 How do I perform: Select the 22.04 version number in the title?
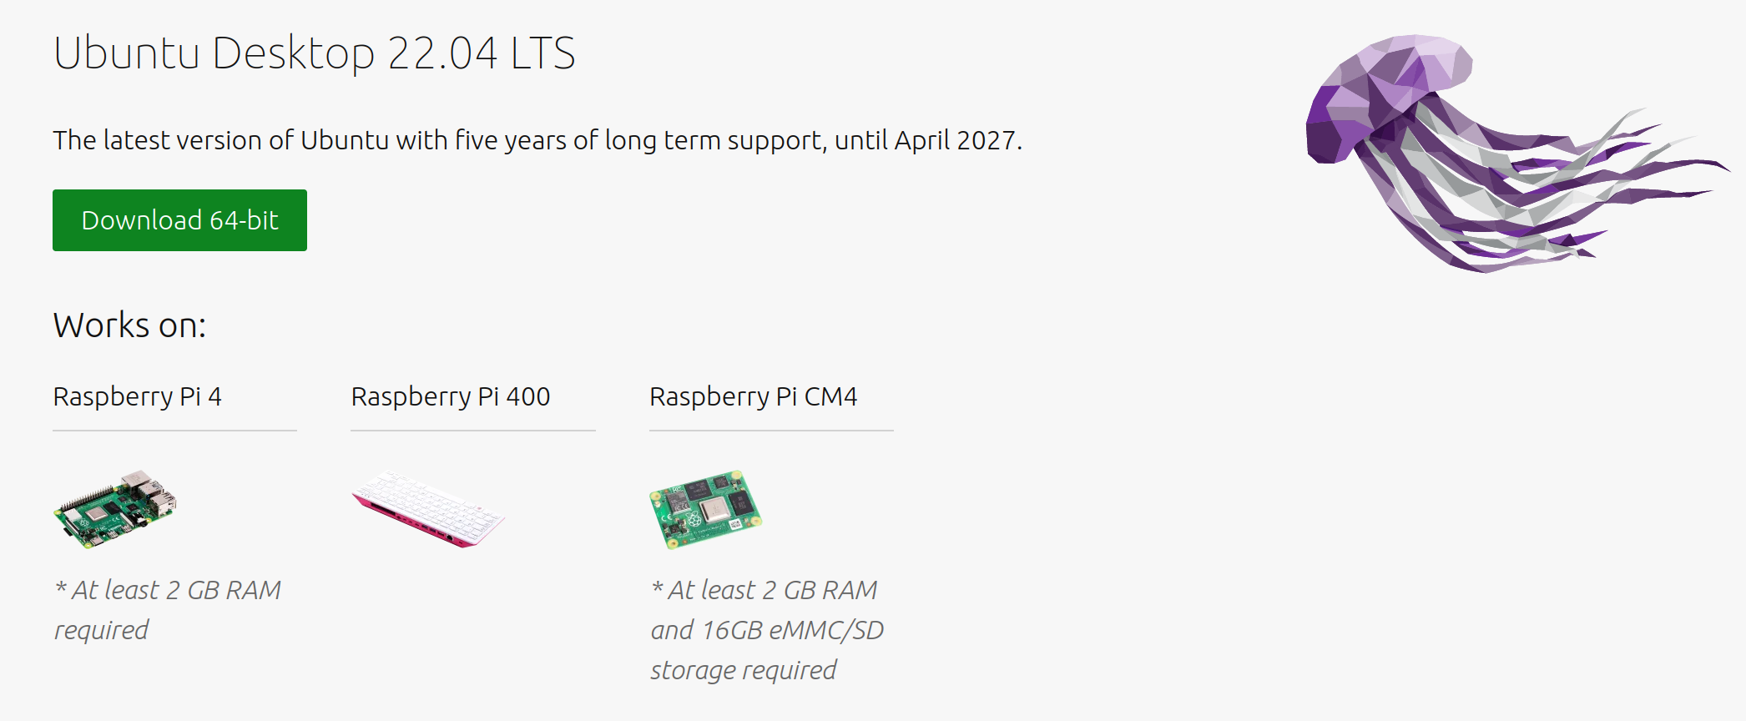click(442, 53)
